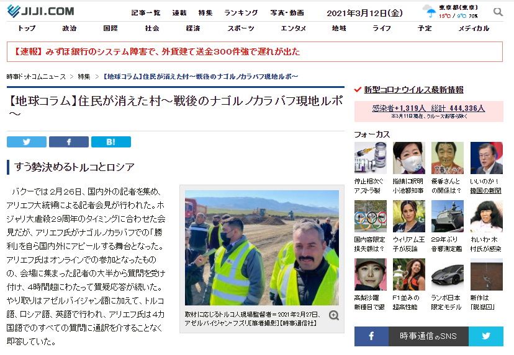
Task: Open the AstraZeneca vaccine vial thumbnail
Action: 371,158
